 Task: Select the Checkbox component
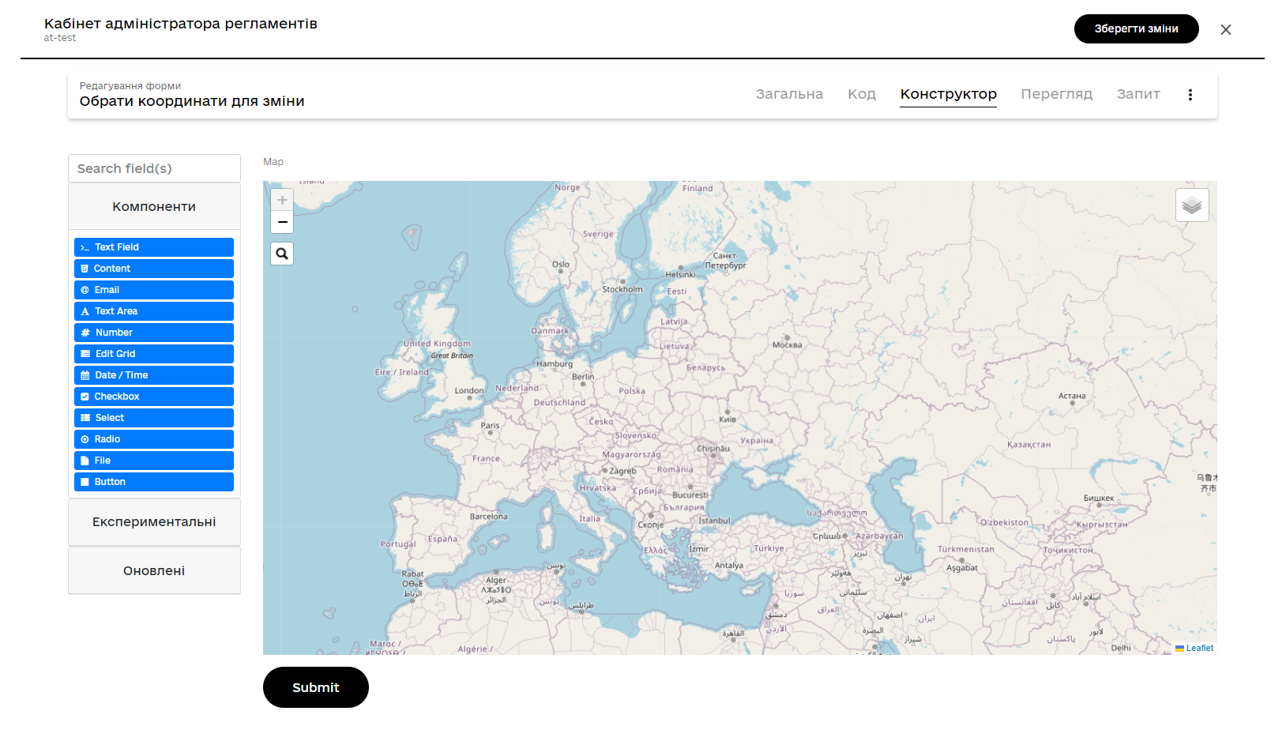tap(154, 397)
